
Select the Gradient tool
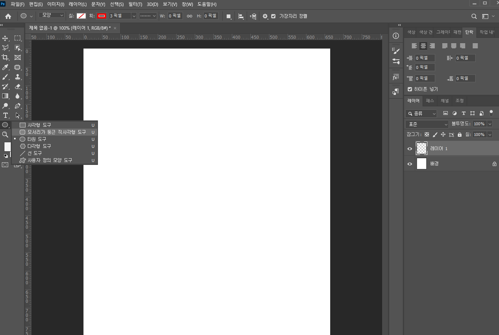[5, 96]
